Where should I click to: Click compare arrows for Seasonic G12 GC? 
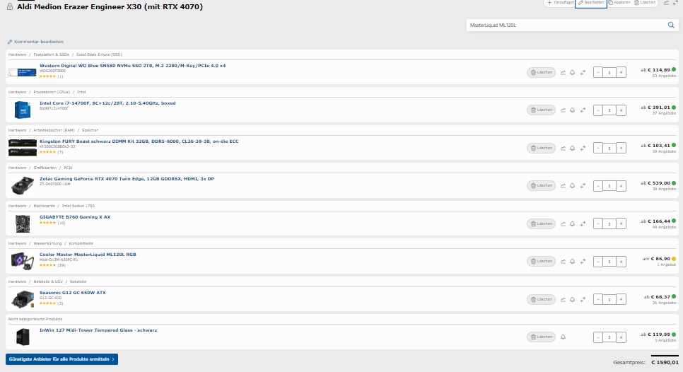[x=583, y=299]
